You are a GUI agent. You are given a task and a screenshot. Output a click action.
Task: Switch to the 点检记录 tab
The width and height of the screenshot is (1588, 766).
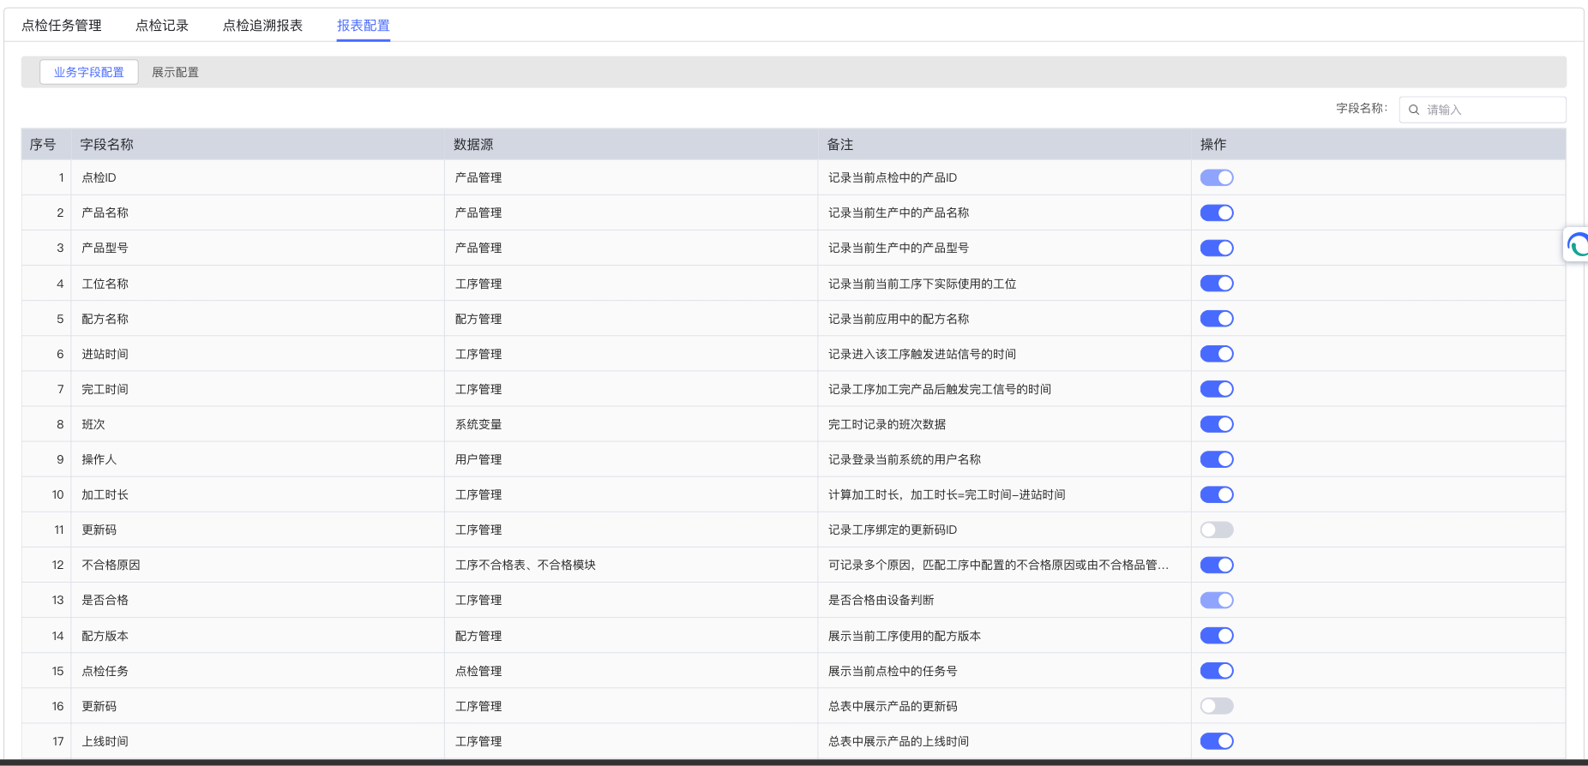(162, 26)
